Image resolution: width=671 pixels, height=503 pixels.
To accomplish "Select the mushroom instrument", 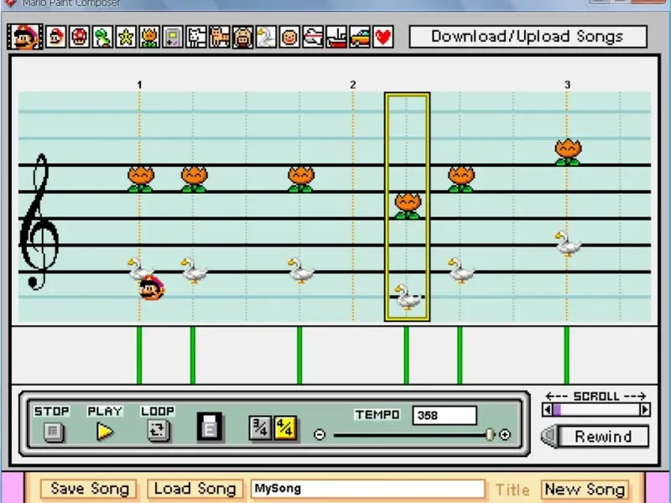I will point(79,37).
